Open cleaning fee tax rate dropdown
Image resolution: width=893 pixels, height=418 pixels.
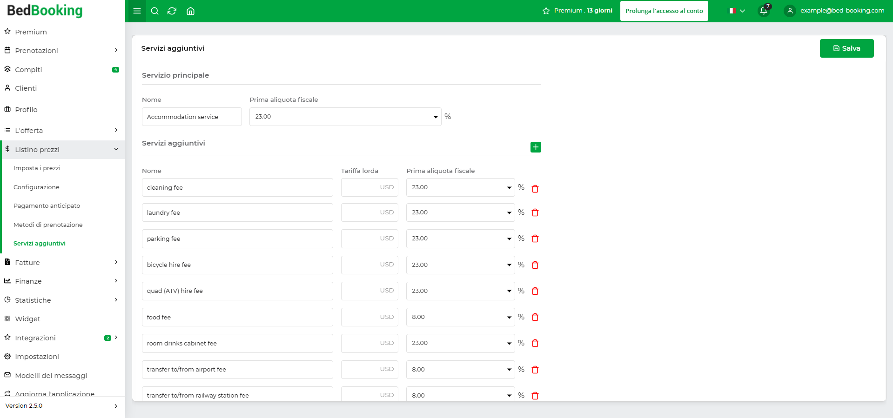(460, 187)
